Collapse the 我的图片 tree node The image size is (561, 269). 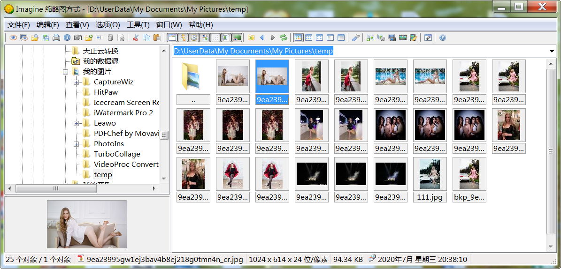pos(65,72)
